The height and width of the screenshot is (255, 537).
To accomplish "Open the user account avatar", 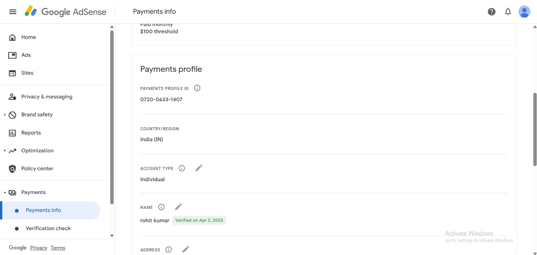I will pos(524,12).
